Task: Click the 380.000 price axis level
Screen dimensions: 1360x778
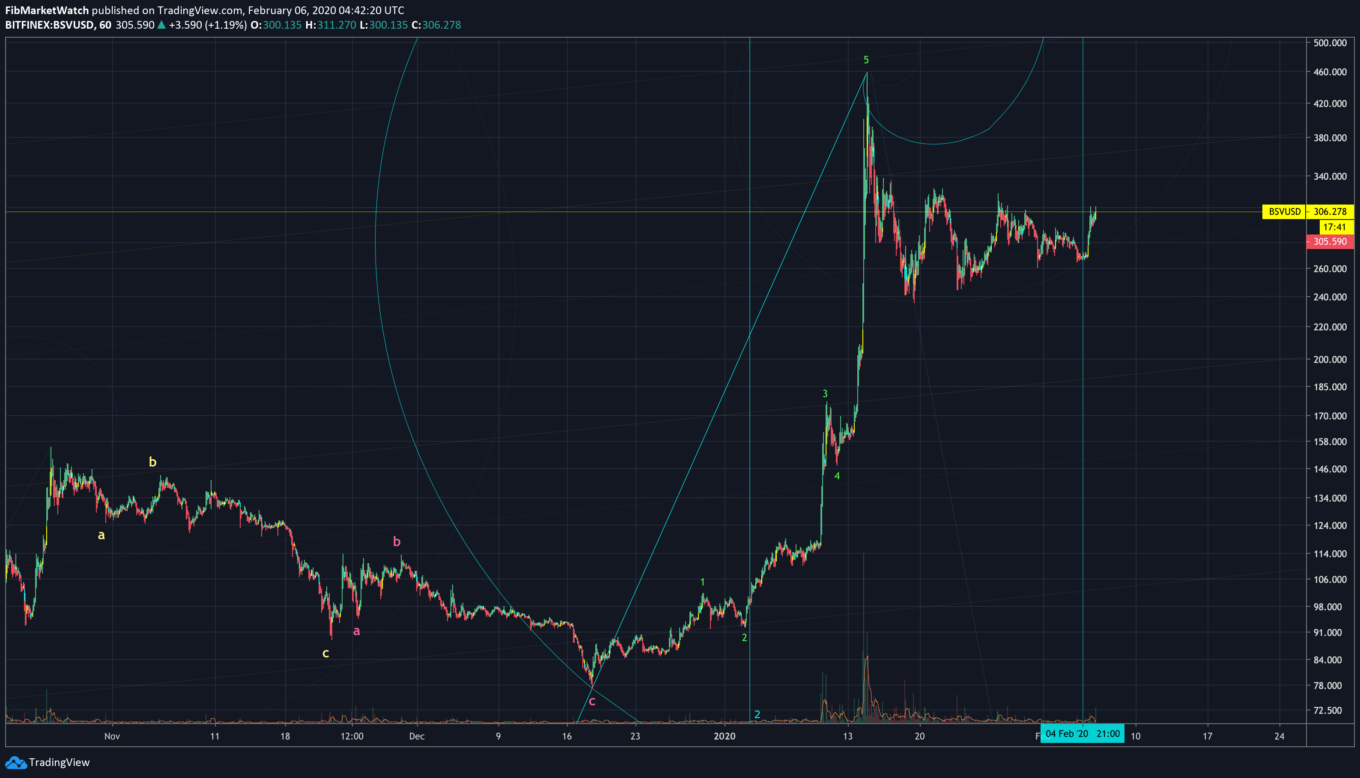Action: point(1330,138)
